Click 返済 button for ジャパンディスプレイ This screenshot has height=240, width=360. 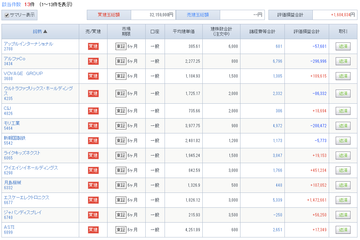(343, 215)
